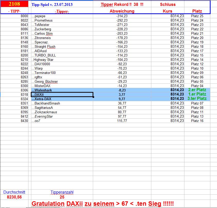Select the Tipperanzahl label cell
217x208 pixels.
click(x=62, y=192)
